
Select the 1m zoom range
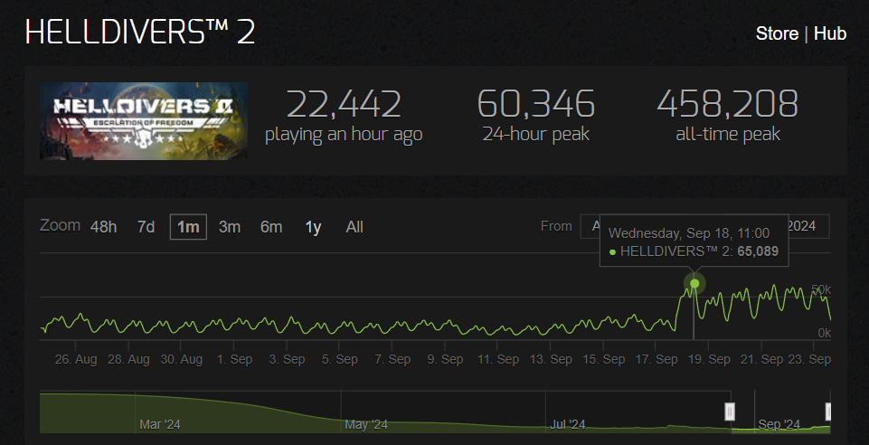point(188,227)
